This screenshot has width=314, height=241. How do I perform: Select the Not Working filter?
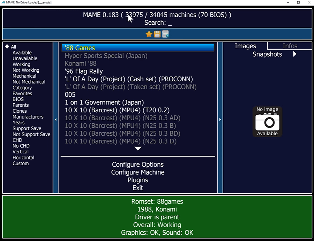[26, 70]
